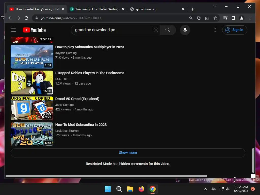
Task: Open Windows taskbar search
Action: point(119,189)
